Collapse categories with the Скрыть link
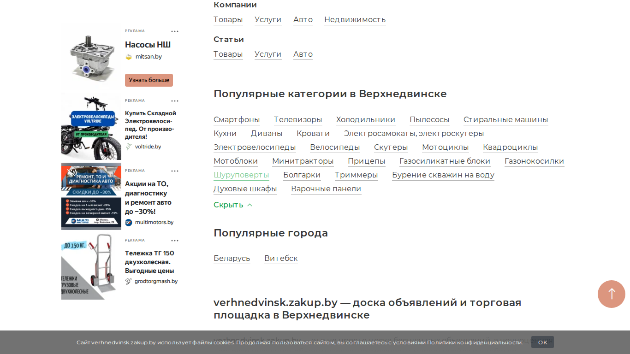The image size is (630, 354). (233, 205)
